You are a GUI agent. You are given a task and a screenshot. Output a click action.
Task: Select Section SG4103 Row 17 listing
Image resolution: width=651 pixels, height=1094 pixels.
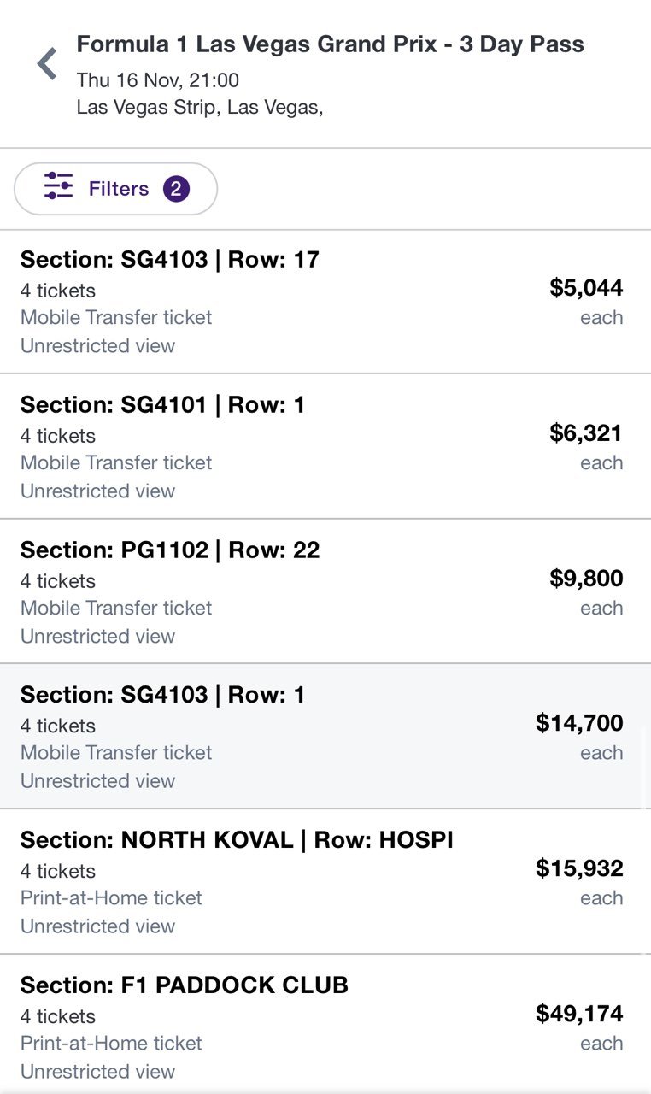pos(325,302)
